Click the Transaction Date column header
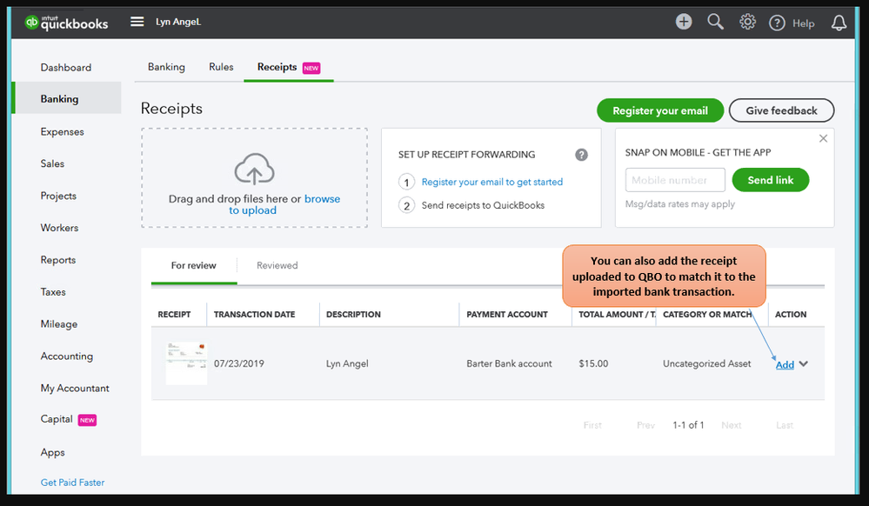 [x=254, y=314]
